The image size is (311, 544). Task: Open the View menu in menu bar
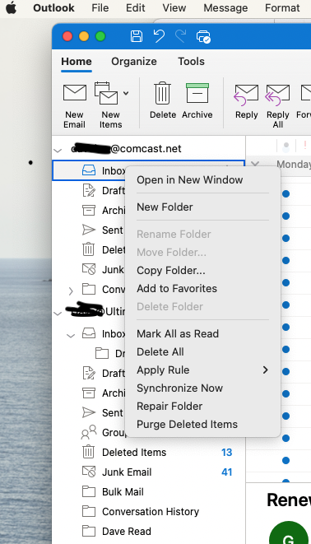pos(174,7)
